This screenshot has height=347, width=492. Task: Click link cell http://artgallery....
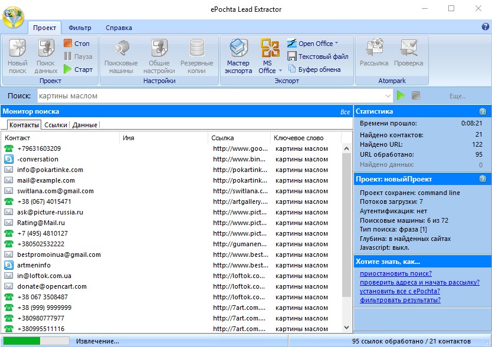[240, 201]
